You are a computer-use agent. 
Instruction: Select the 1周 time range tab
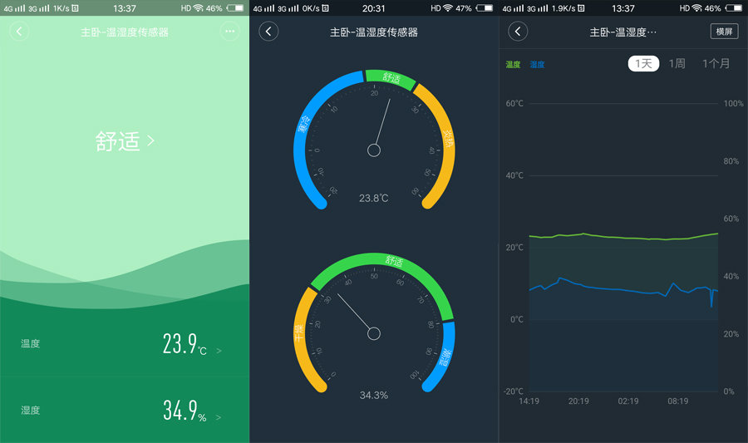click(677, 63)
